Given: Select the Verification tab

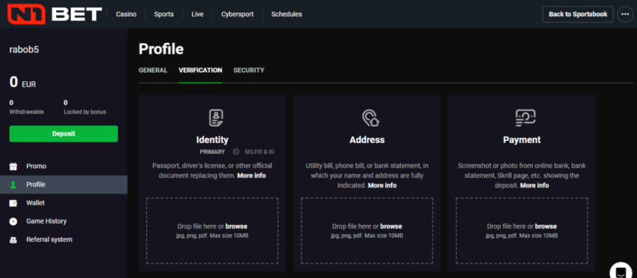Looking at the screenshot, I should [200, 70].
